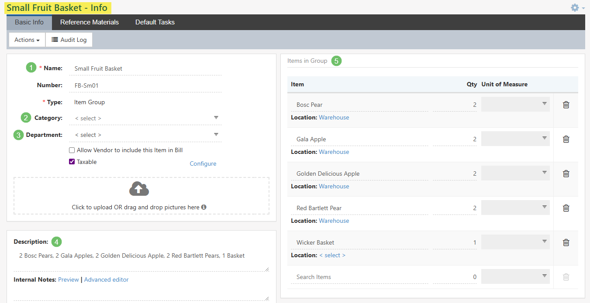Open Bosc Pear unit of measure dropdown

click(x=515, y=104)
